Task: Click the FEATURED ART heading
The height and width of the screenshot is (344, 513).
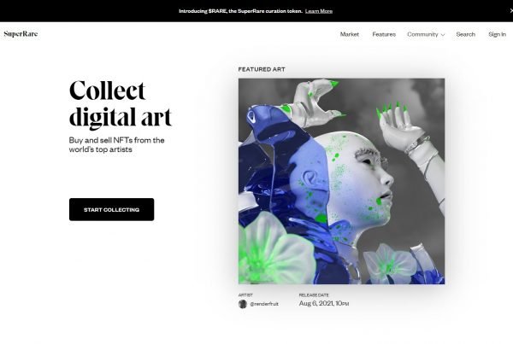Action: (262, 69)
